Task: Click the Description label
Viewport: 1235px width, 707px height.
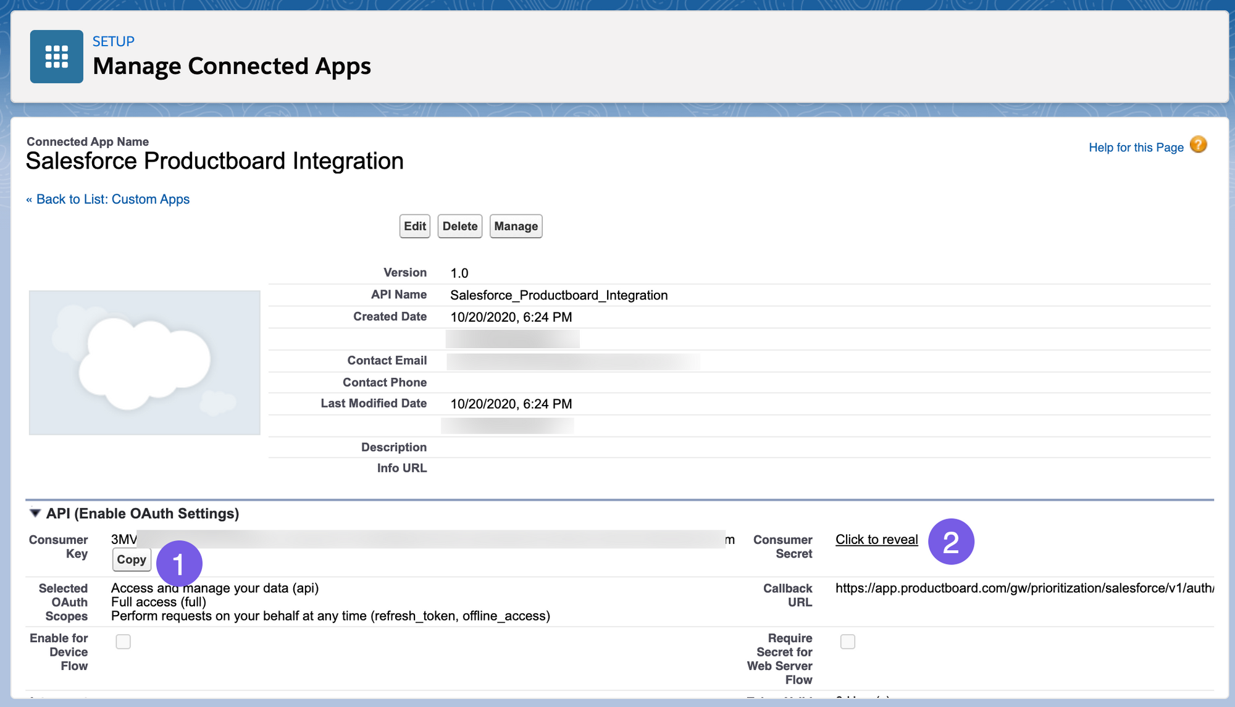Action: coord(394,447)
